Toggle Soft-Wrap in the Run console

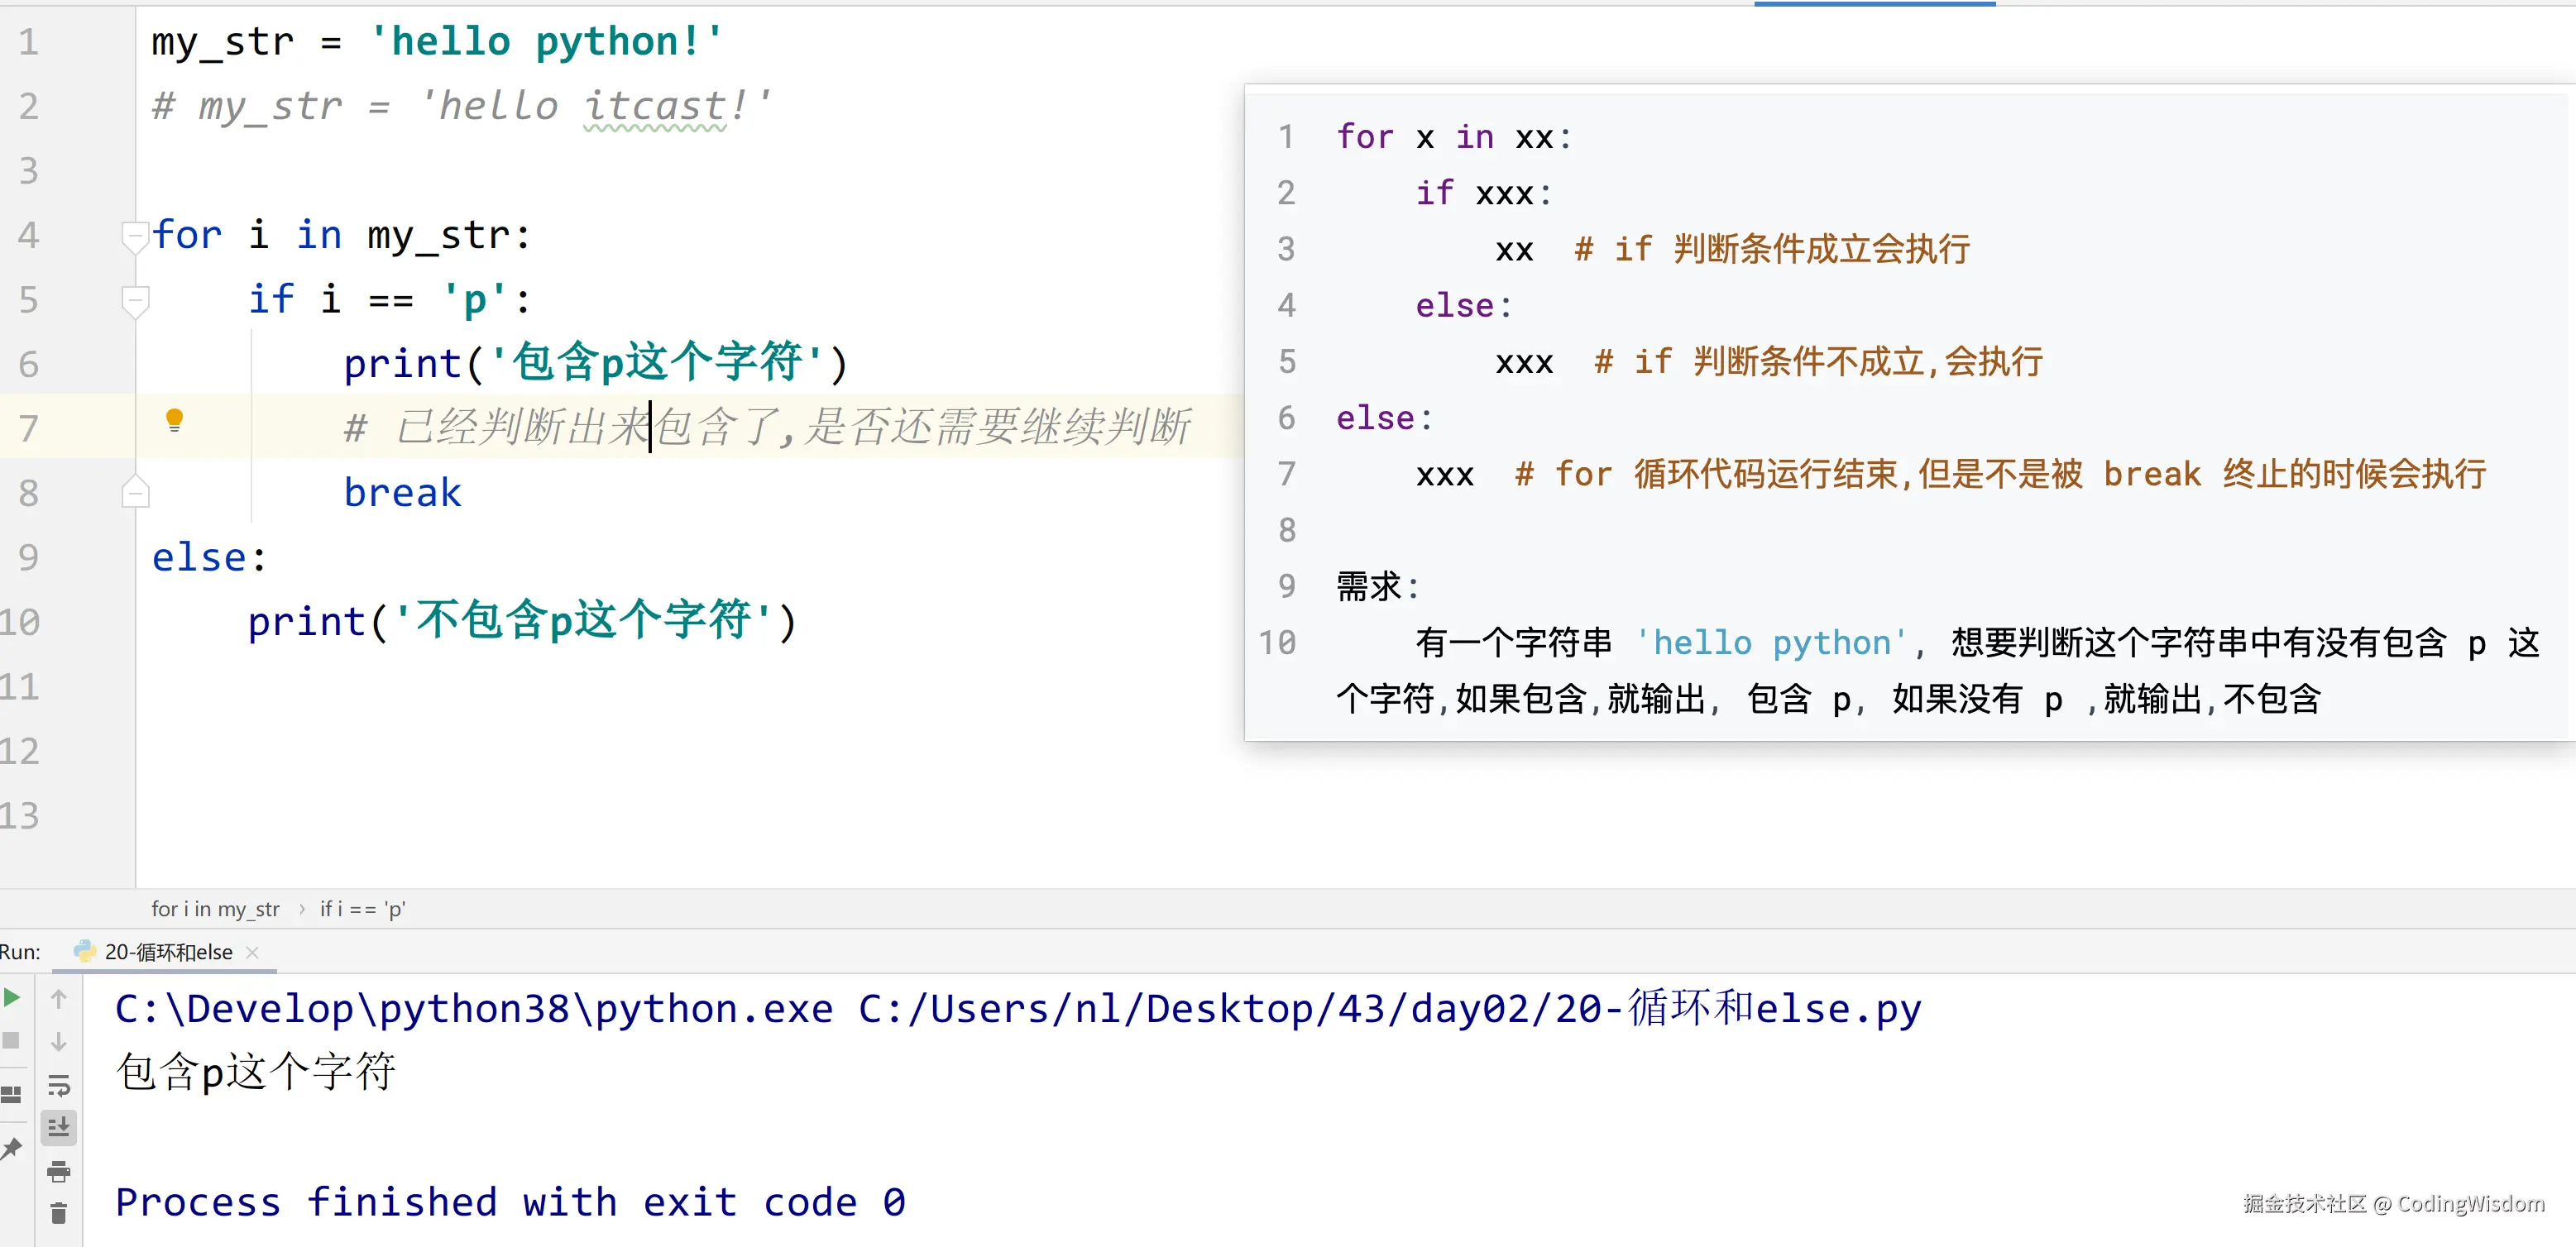pos(59,1085)
